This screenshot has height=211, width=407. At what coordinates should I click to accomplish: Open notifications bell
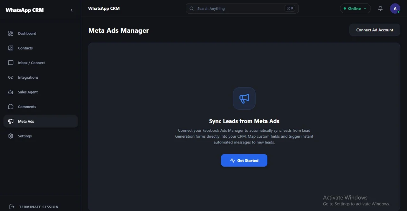click(380, 9)
